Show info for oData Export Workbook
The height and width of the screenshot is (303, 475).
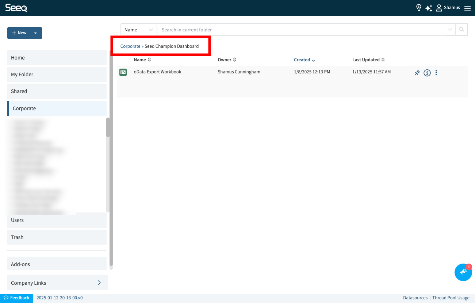pyautogui.click(x=427, y=73)
